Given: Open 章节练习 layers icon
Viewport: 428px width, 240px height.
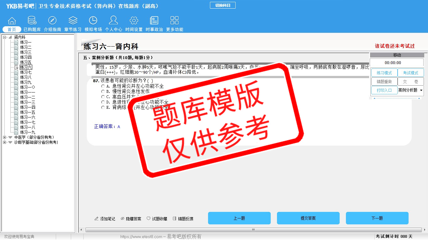Looking at the screenshot, I should [x=73, y=21].
